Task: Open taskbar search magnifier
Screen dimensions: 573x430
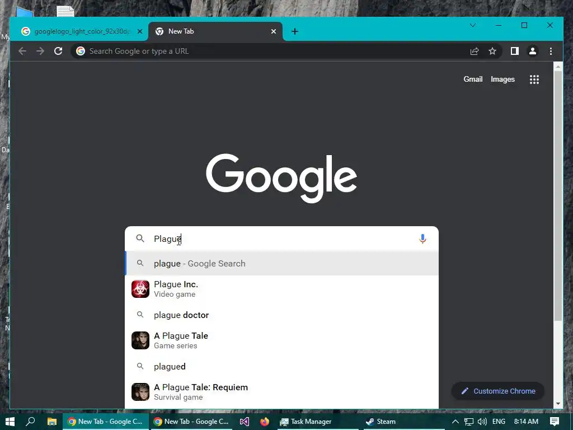Action: tap(31, 422)
